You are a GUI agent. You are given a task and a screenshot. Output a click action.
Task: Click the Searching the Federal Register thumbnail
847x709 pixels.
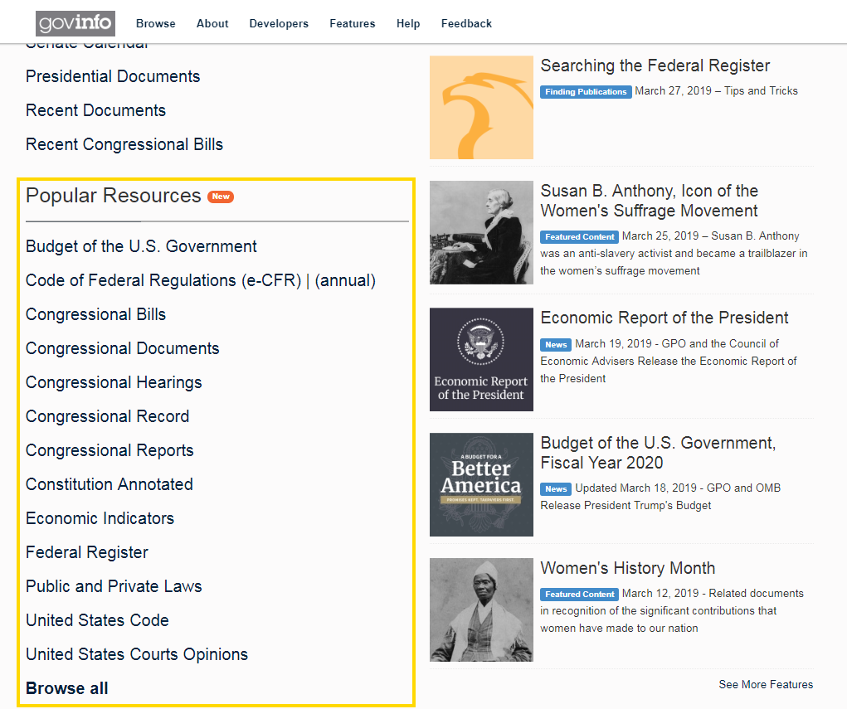(481, 107)
